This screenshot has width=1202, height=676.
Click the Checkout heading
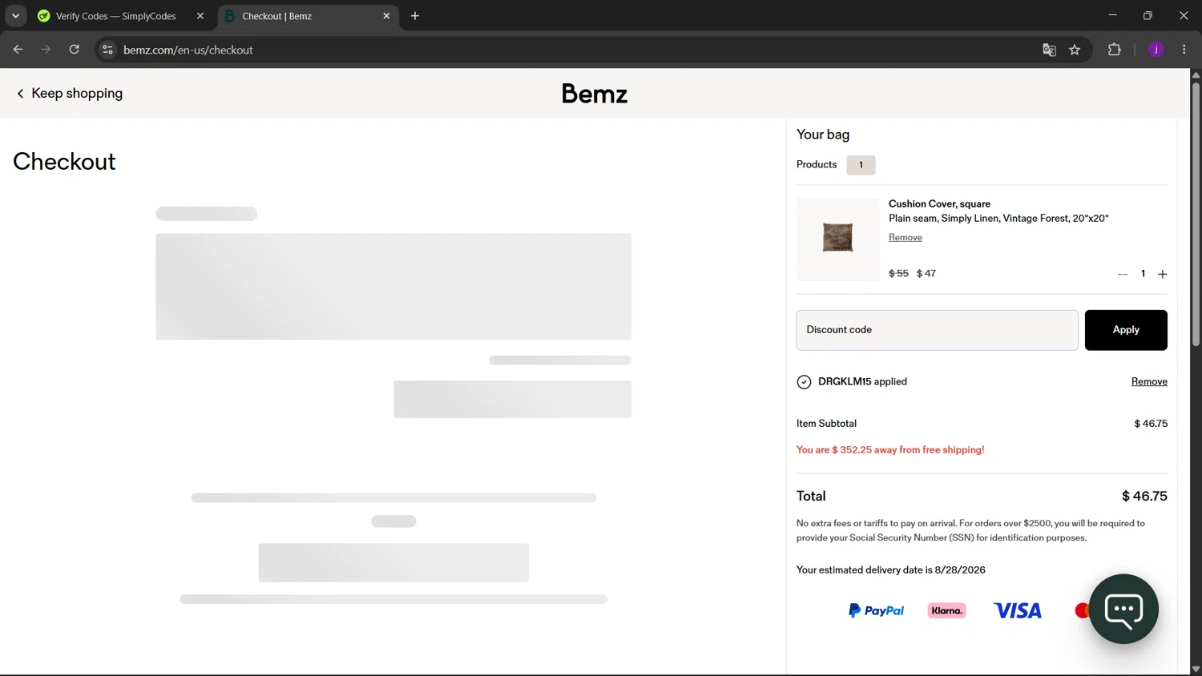pyautogui.click(x=64, y=162)
